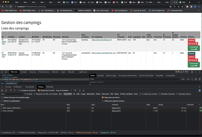Click Facturer button for camptestok
The height and width of the screenshot is (137, 202).
coord(191,53)
